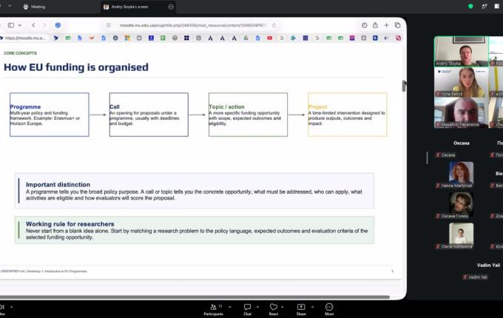Click the Topic / action box heading
The height and width of the screenshot is (318, 503).
coord(226,106)
